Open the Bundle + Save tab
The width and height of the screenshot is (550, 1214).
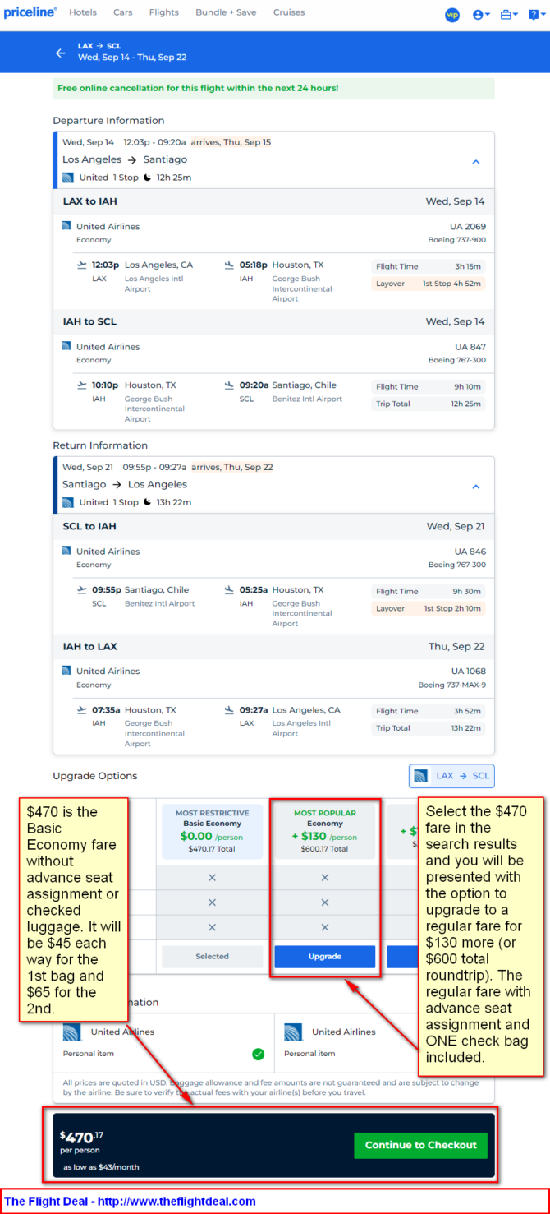point(226,13)
